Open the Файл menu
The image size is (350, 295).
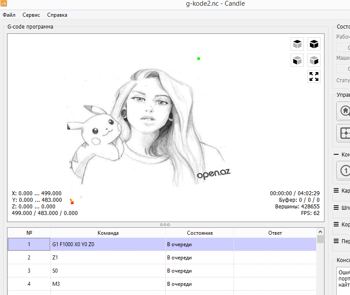(x=9, y=15)
